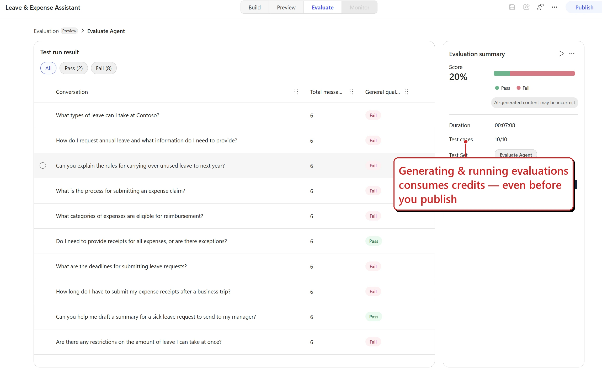
Task: Click Pass badge for sick leave summary row
Action: (374, 317)
